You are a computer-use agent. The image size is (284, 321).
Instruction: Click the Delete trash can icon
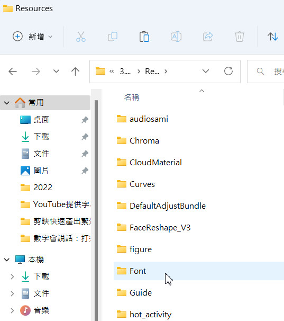pos(240,37)
